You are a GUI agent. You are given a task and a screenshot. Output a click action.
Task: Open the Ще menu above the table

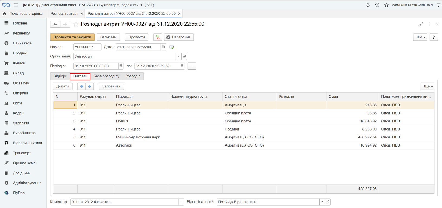click(428, 86)
